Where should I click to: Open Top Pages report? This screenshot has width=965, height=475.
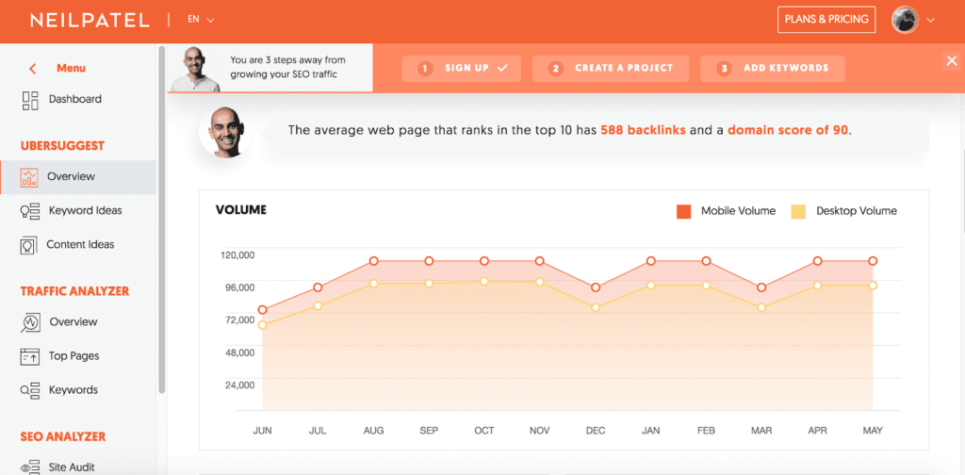[74, 356]
